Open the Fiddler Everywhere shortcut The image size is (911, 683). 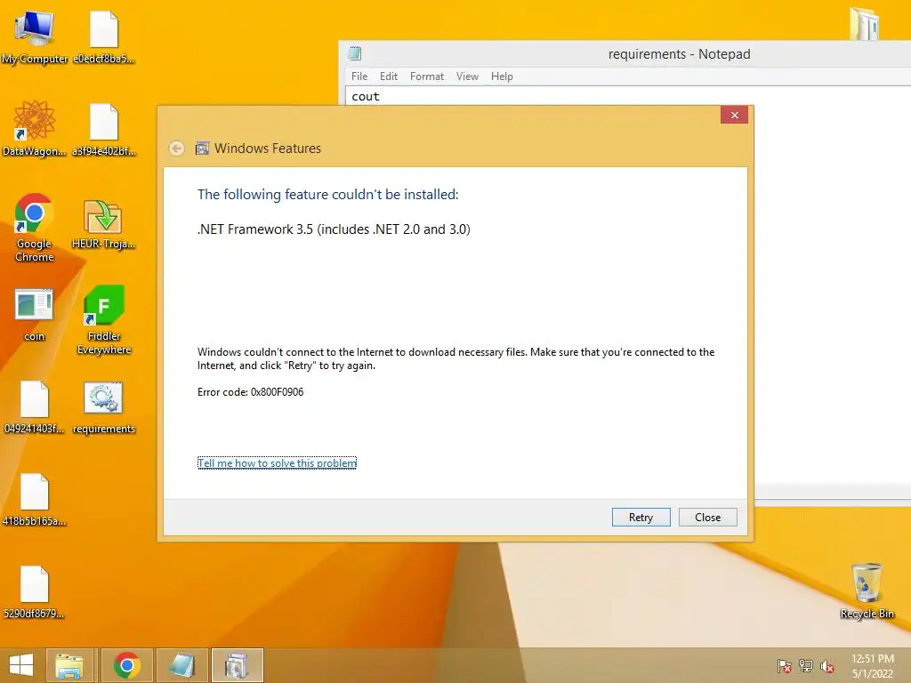(104, 320)
